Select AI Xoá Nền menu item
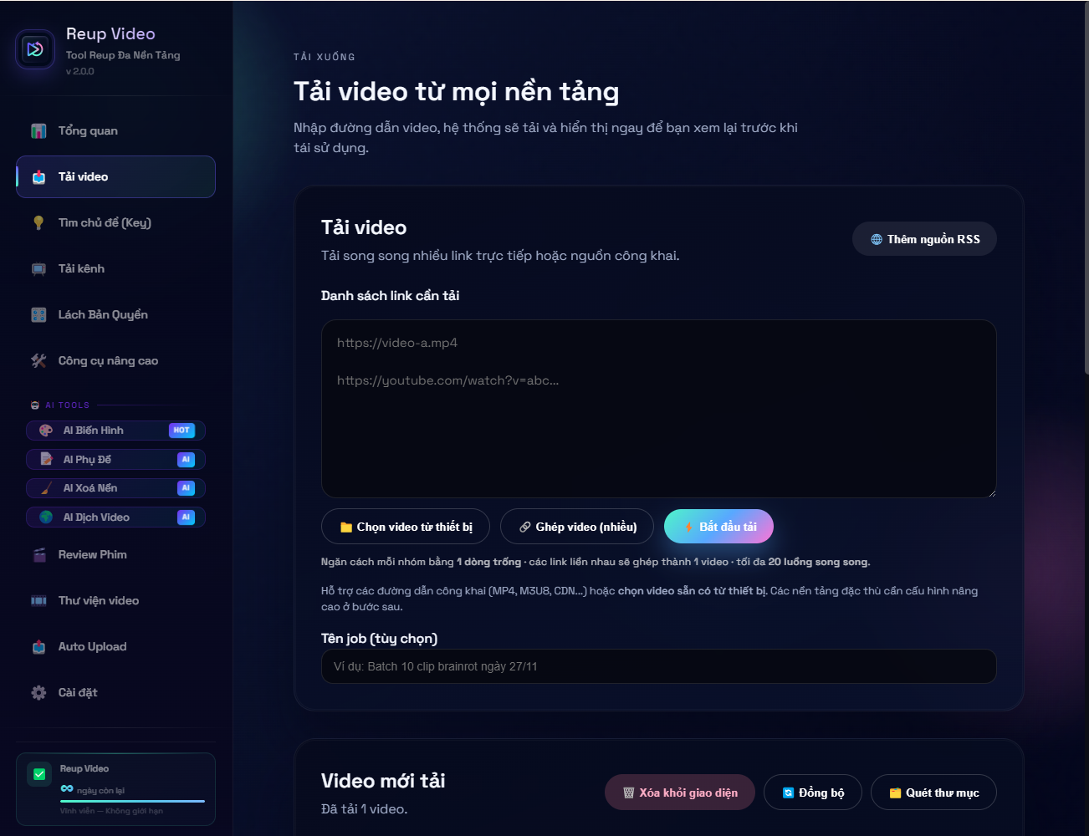The height and width of the screenshot is (836, 1089). point(115,488)
